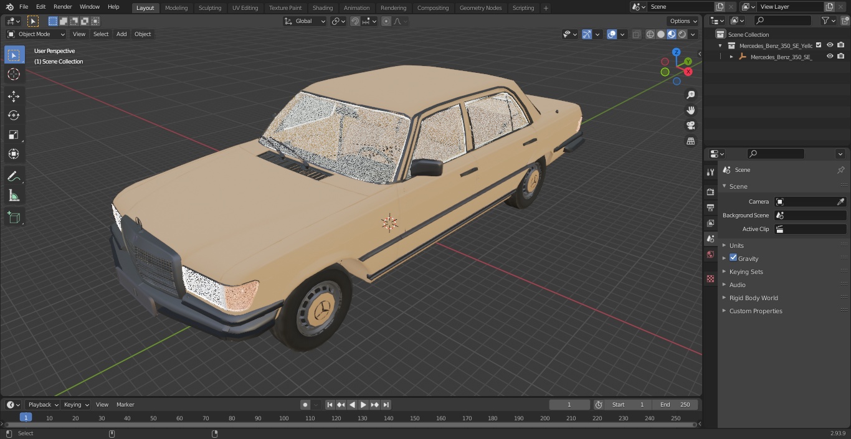Click the current frame number field

(569, 405)
